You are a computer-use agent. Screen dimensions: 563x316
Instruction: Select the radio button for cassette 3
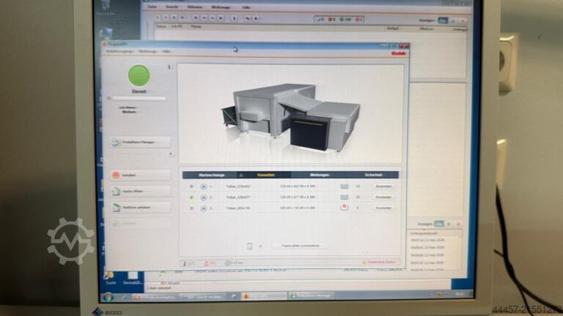click(192, 208)
